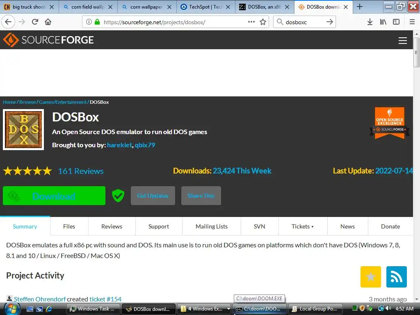Click the five-star rating

(27, 171)
